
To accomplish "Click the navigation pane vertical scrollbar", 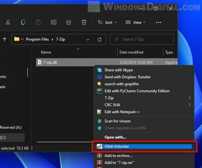I will tap(28, 73).
